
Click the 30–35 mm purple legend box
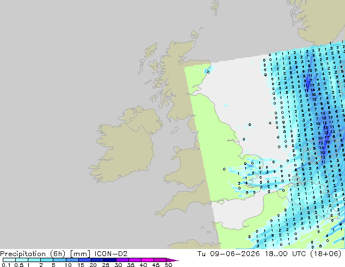click(x=122, y=260)
